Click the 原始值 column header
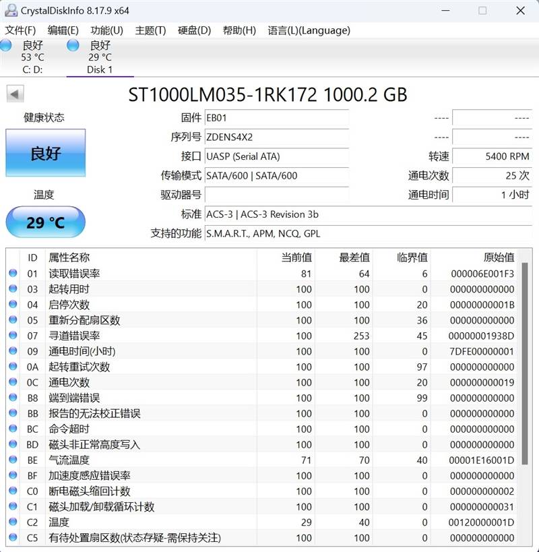 click(474, 257)
